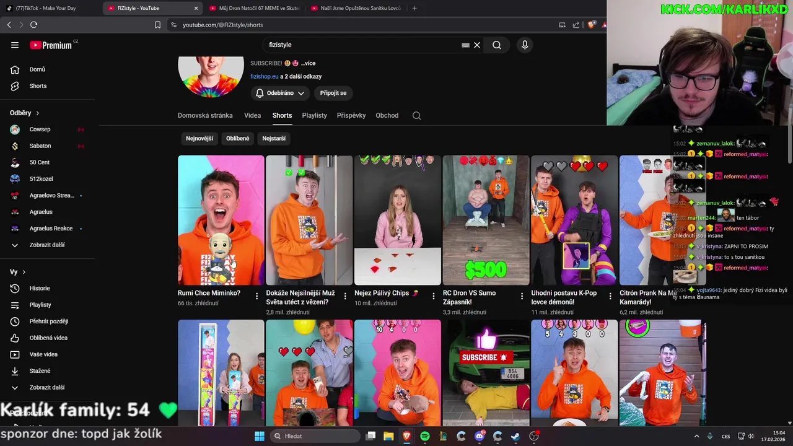The width and height of the screenshot is (793, 446).
Task: Expand the Vy section header
Action: click(18, 272)
